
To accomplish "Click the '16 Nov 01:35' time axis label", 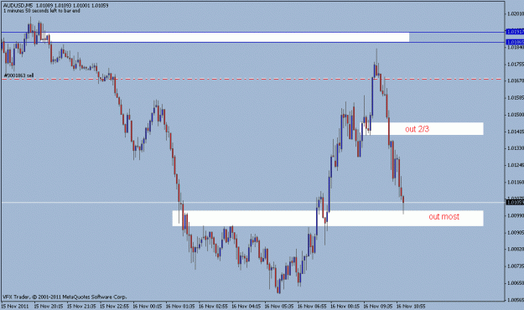I will pyautogui.click(x=180, y=306).
